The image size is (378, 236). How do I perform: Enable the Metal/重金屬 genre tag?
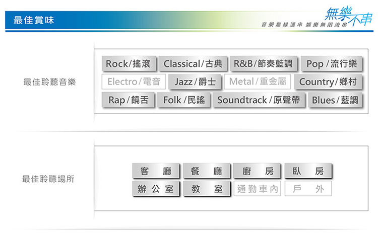[258, 82]
